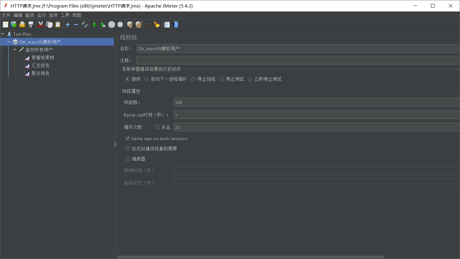Click the Cut scissors icon
The height and width of the screenshot is (259, 460).
point(41,25)
